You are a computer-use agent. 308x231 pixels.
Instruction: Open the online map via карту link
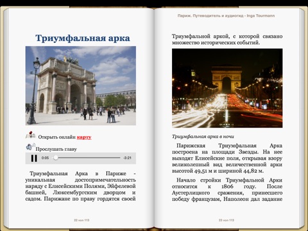(x=84, y=137)
